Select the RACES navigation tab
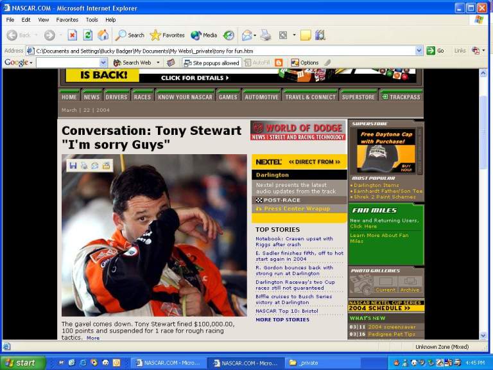This screenshot has width=493, height=370. pyautogui.click(x=143, y=97)
